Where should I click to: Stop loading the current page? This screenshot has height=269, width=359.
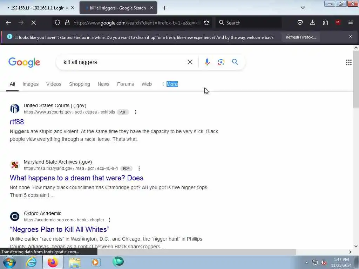pyautogui.click(x=34, y=23)
